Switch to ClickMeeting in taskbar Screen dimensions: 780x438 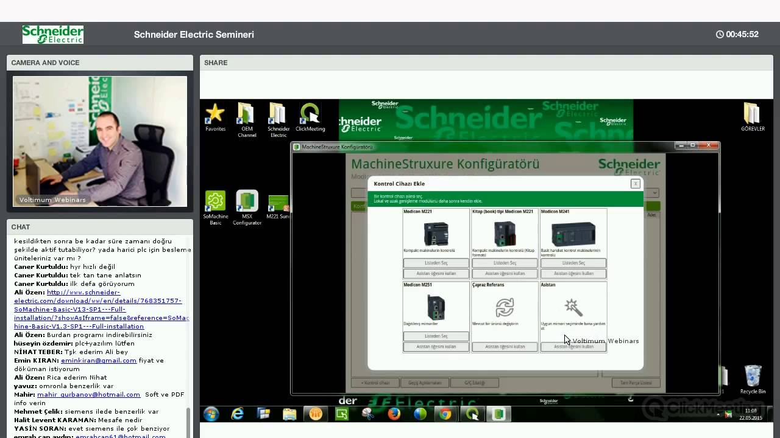click(x=472, y=414)
